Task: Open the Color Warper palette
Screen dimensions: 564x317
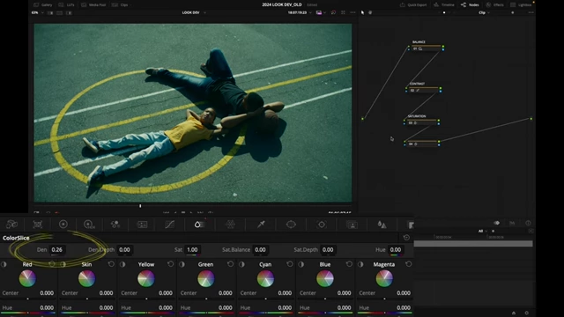Action: tap(230, 225)
